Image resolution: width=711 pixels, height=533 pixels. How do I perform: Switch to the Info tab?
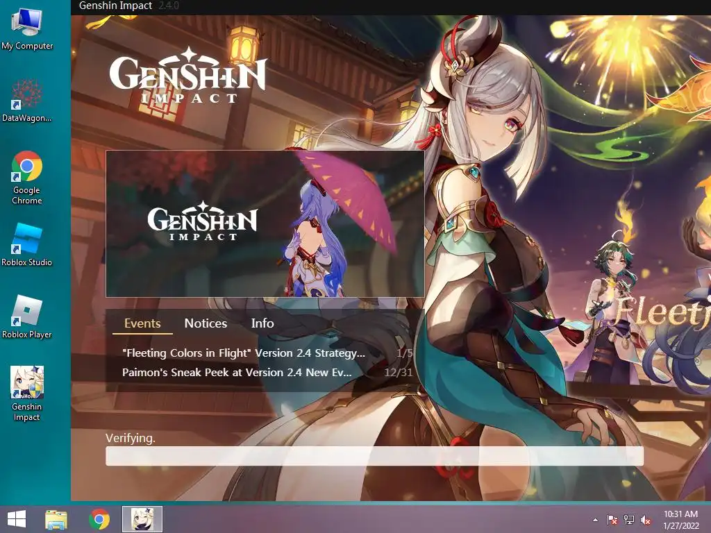click(x=262, y=323)
